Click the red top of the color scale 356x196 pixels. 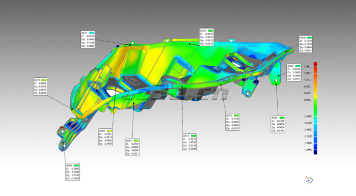[x=315, y=64]
